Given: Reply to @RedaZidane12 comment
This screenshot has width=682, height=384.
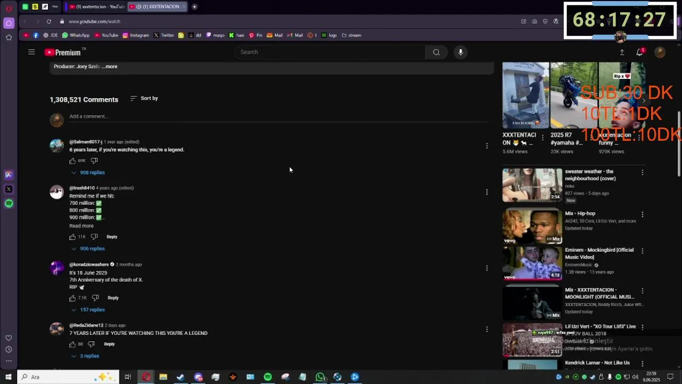Looking at the screenshot, I should (109, 344).
